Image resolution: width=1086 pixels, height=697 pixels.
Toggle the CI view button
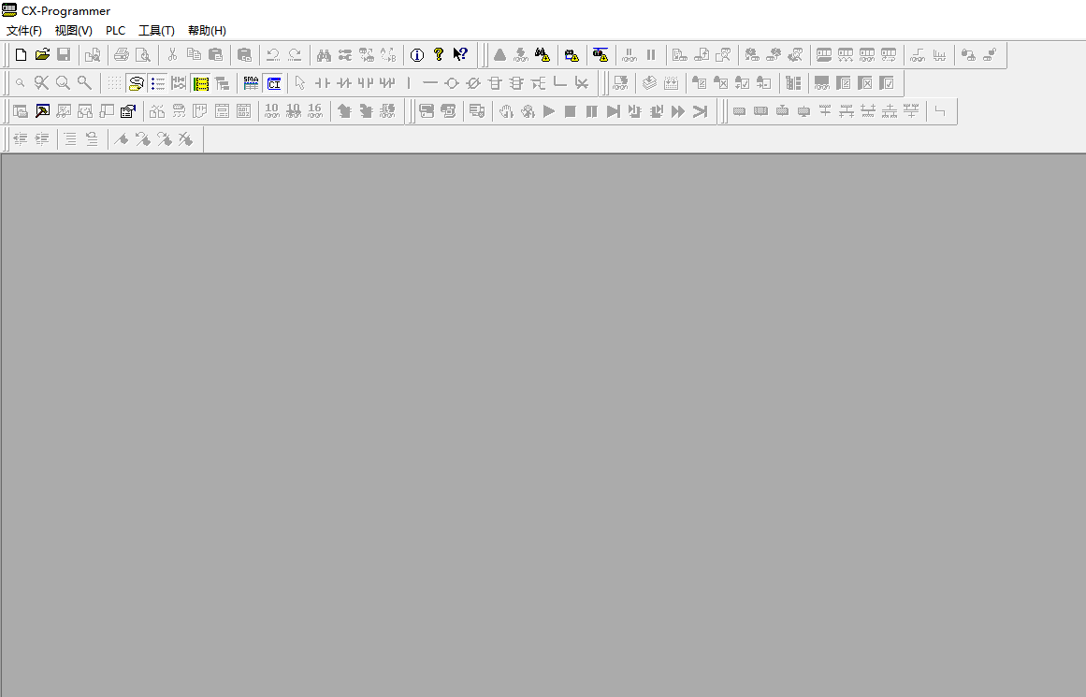pyautogui.click(x=273, y=83)
